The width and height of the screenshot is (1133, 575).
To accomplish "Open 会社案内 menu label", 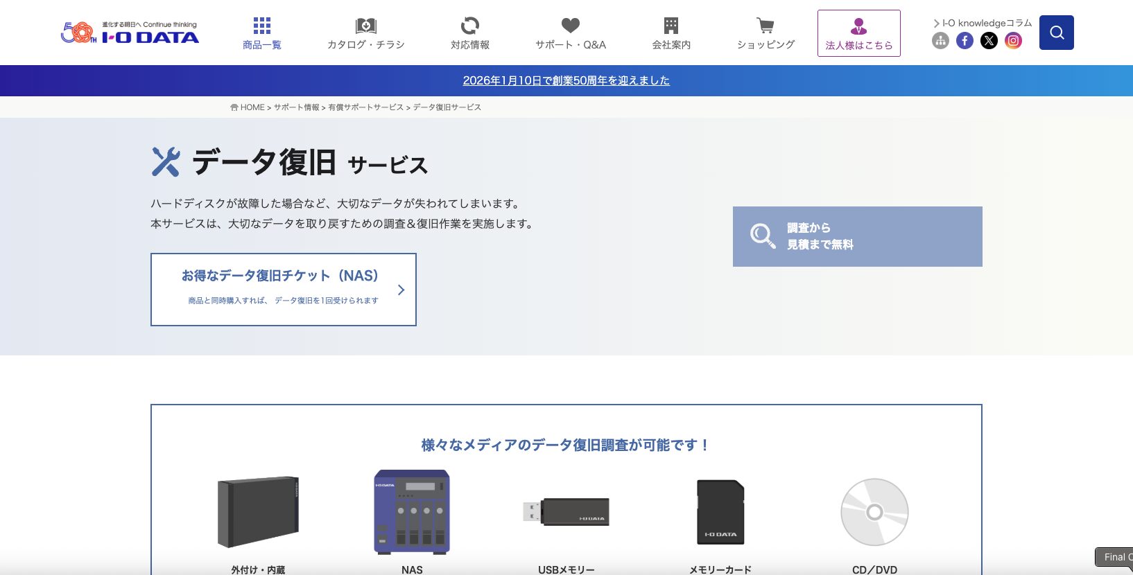I will pyautogui.click(x=671, y=45).
